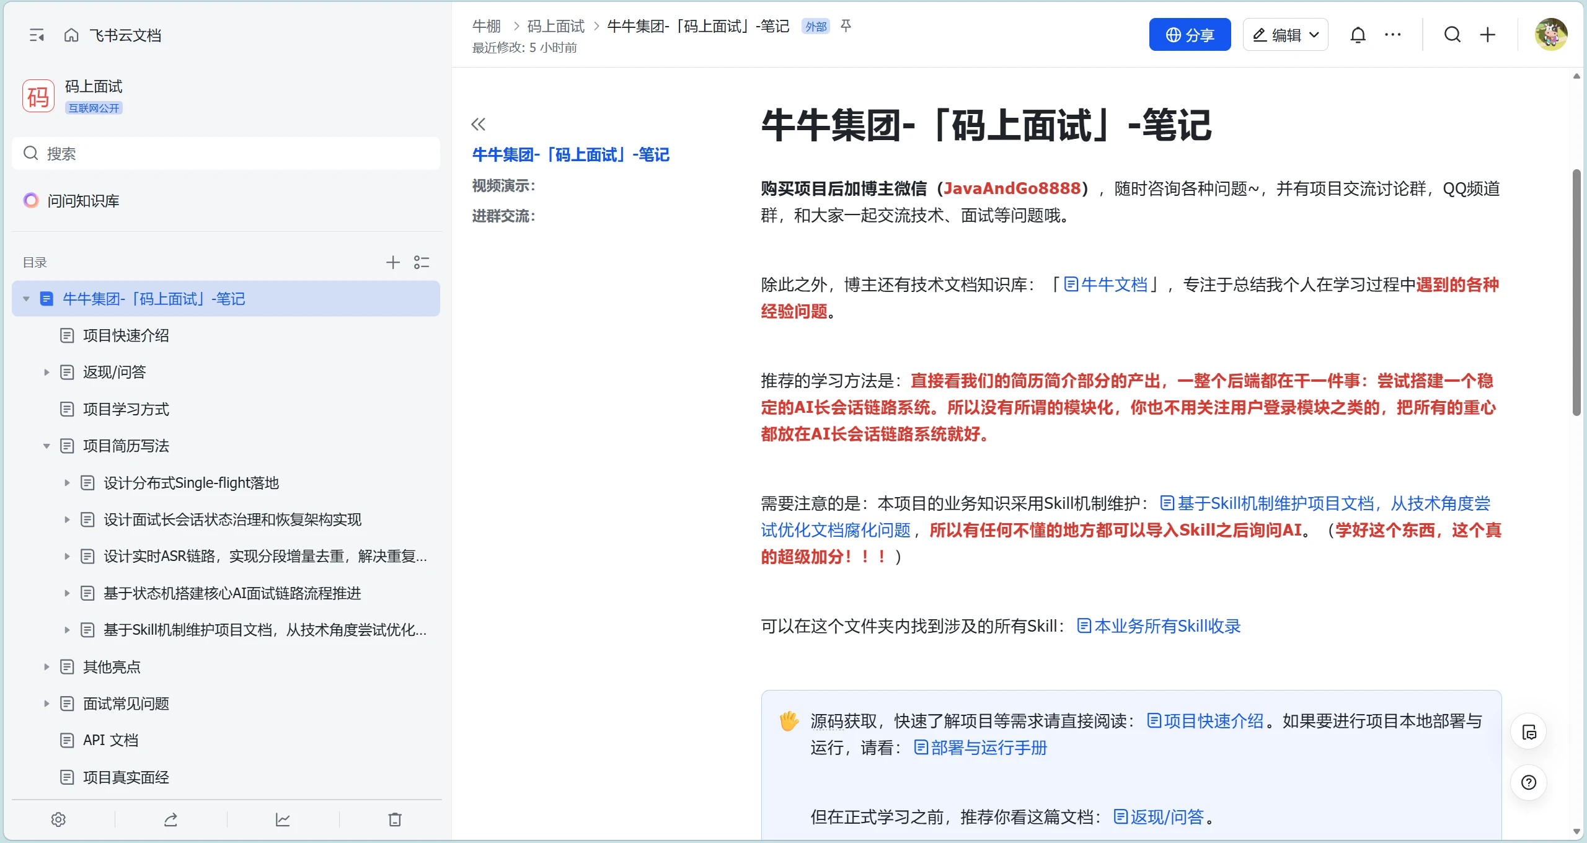
Task: Open 项目快速介绍 link in the callout
Action: tap(1205, 721)
